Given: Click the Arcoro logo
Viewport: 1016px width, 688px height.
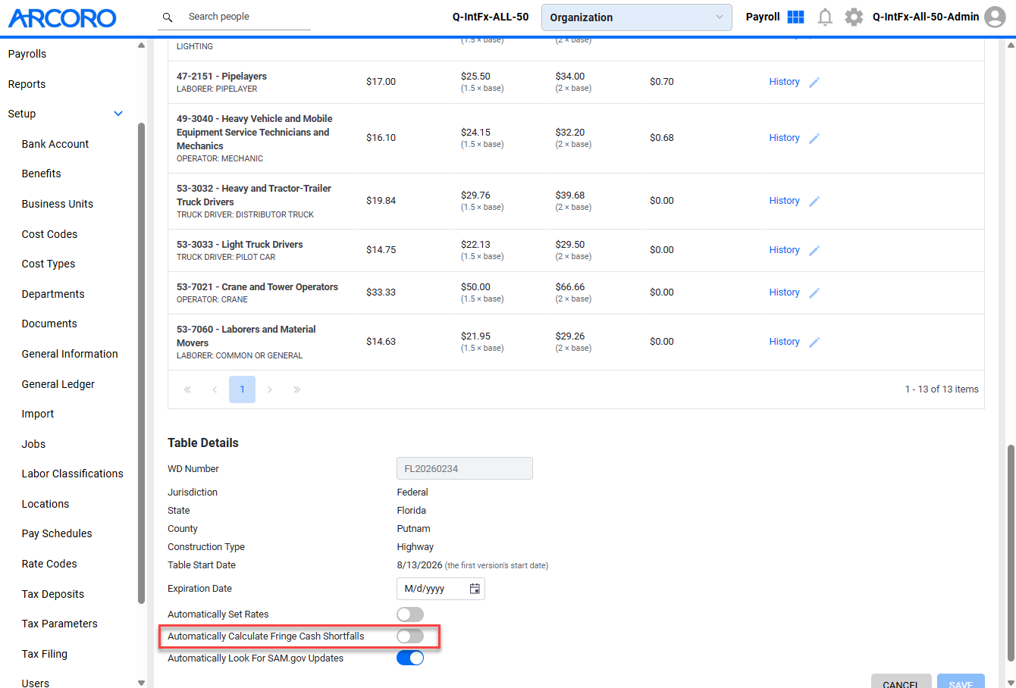Looking at the screenshot, I should (x=62, y=17).
